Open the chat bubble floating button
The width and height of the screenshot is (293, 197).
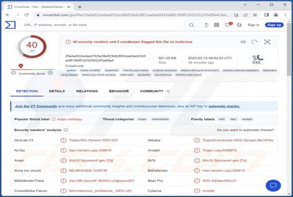pos(273,185)
